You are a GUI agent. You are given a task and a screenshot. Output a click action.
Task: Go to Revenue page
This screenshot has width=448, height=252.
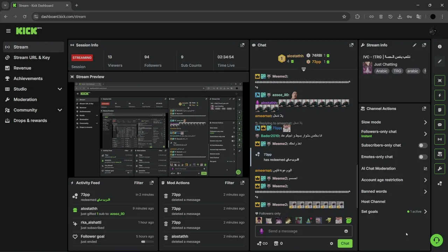pos(33,68)
